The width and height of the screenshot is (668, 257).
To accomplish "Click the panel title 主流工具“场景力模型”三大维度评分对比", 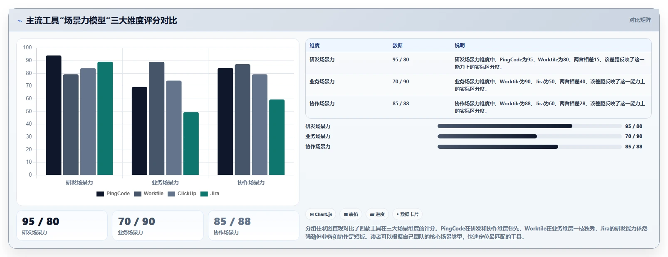I will [101, 20].
